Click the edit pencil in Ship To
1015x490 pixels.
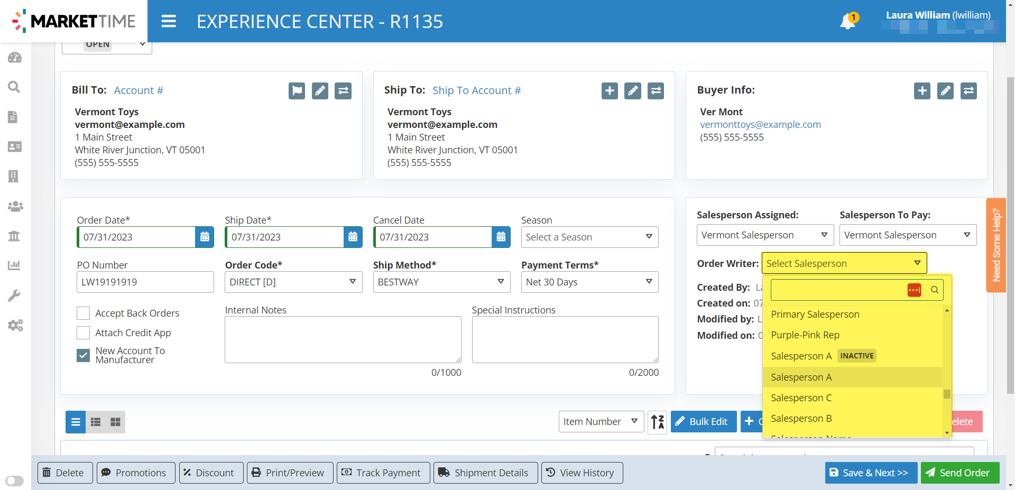pyautogui.click(x=632, y=91)
